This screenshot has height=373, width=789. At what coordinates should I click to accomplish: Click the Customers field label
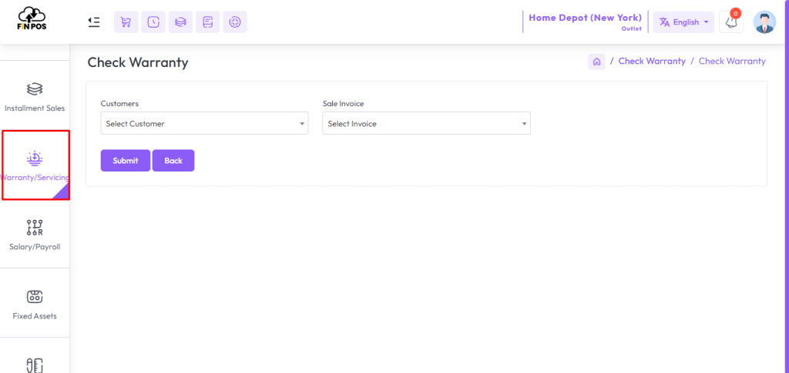tap(119, 103)
